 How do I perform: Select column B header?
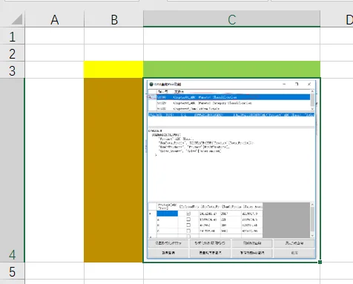113,19
